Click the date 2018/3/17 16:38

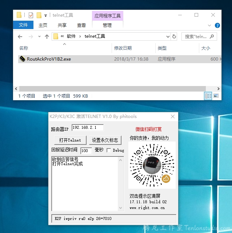coord(131,59)
